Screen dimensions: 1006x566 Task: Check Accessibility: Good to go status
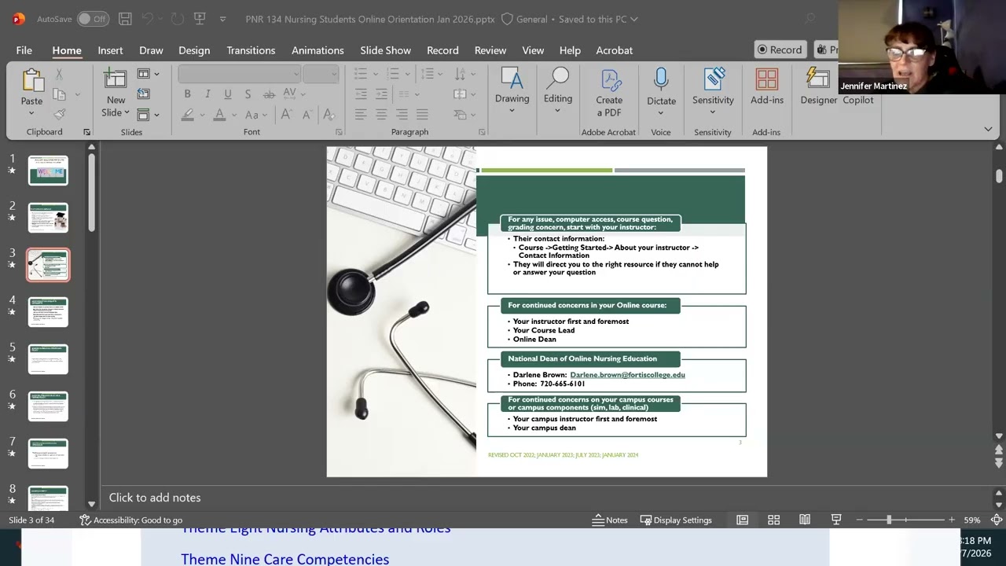pos(131,520)
